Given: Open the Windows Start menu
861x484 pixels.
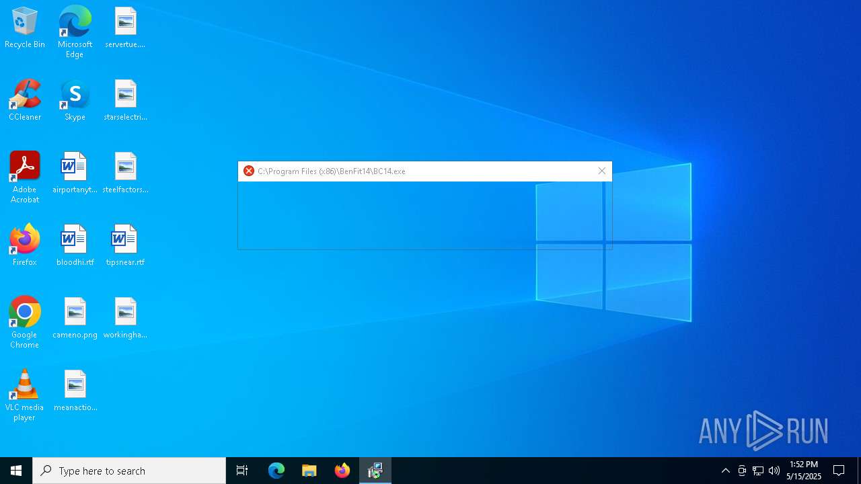Looking at the screenshot, I should click(x=16, y=471).
